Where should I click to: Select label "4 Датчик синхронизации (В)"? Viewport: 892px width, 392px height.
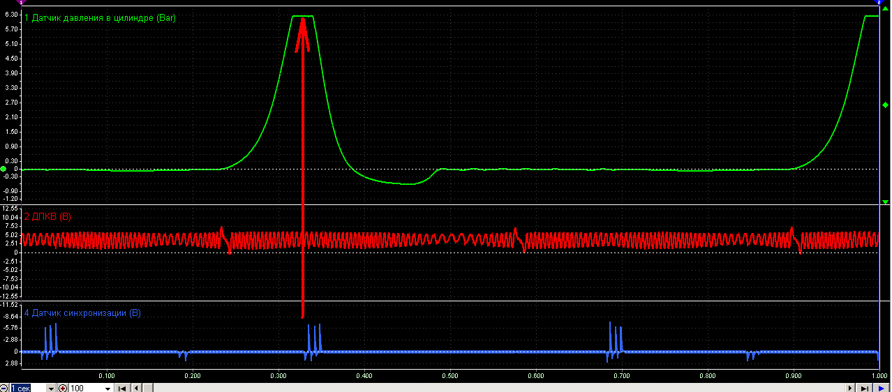(82, 313)
